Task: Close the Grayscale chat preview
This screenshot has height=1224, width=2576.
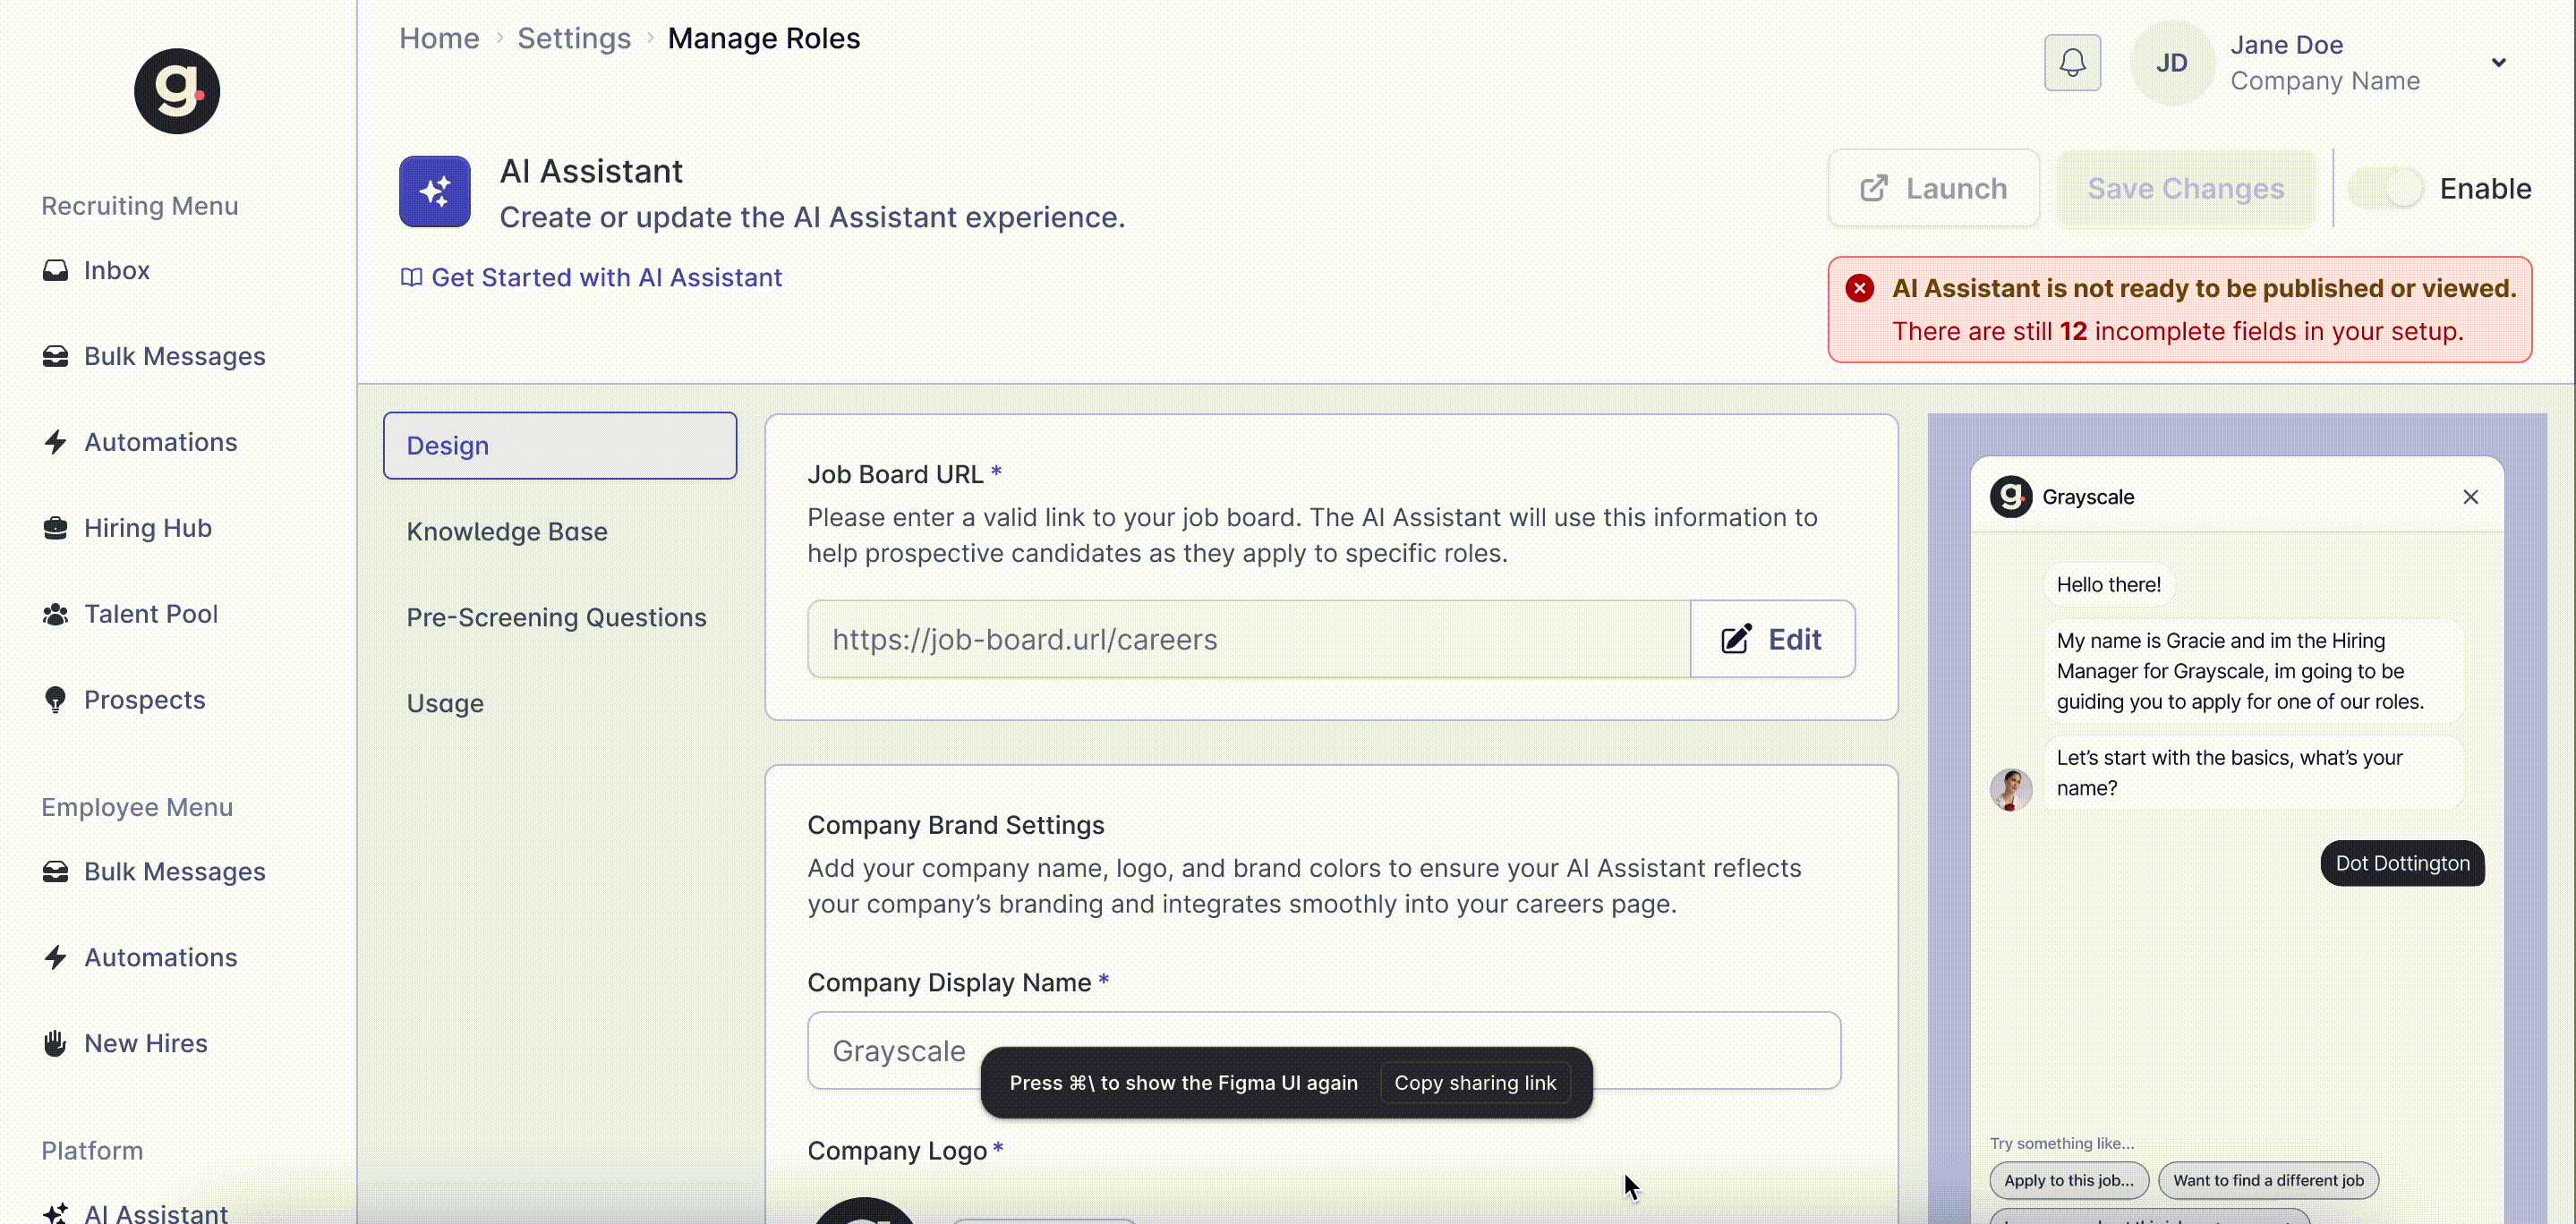Action: coord(2470,497)
